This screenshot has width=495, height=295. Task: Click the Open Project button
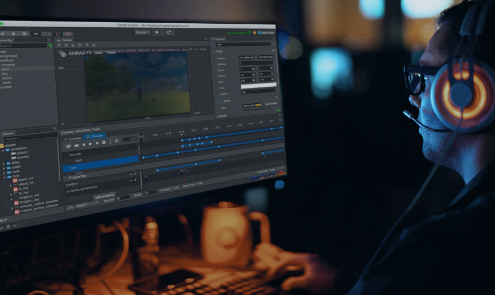(266, 33)
